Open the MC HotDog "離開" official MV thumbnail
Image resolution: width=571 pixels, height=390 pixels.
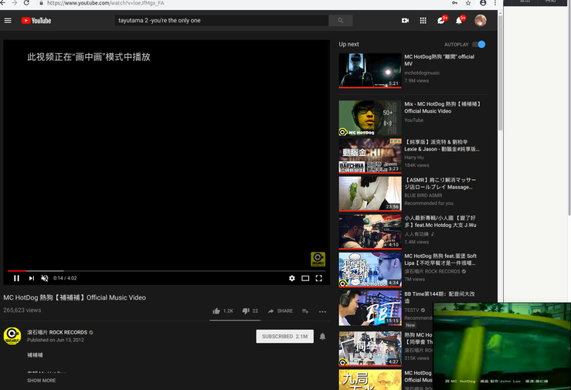[370, 70]
